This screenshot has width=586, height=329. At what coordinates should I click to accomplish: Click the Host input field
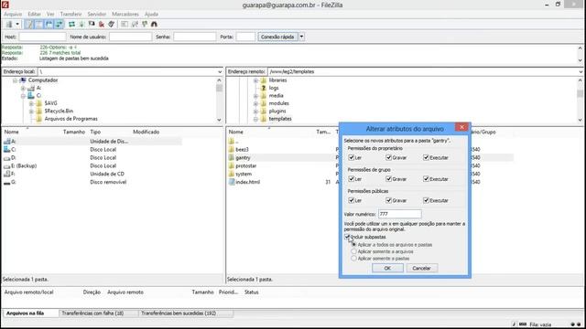(x=42, y=37)
